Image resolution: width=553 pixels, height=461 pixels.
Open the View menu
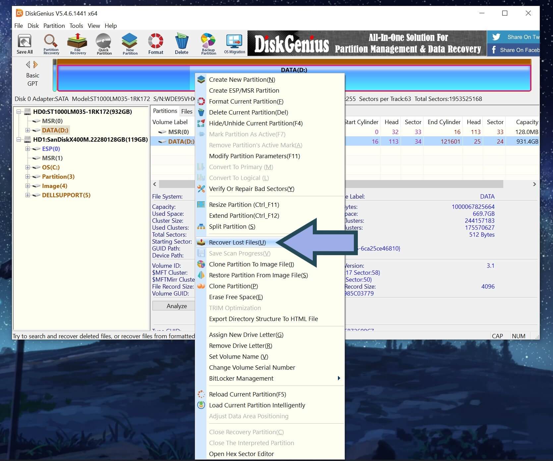click(94, 25)
